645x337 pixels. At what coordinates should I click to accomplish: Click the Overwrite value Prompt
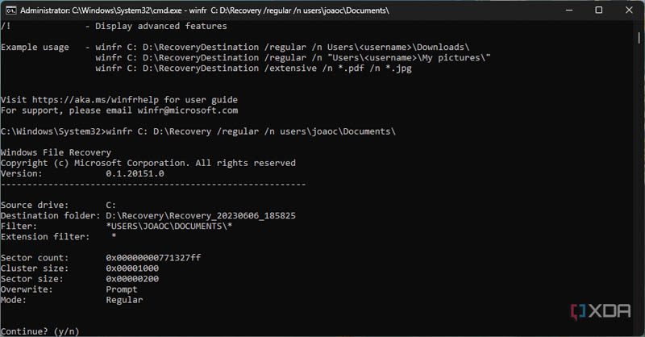122,289
